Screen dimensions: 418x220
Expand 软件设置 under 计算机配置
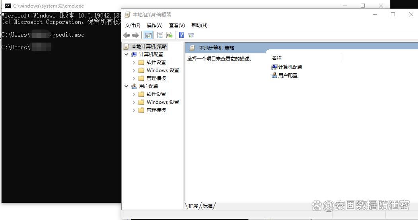(134, 62)
